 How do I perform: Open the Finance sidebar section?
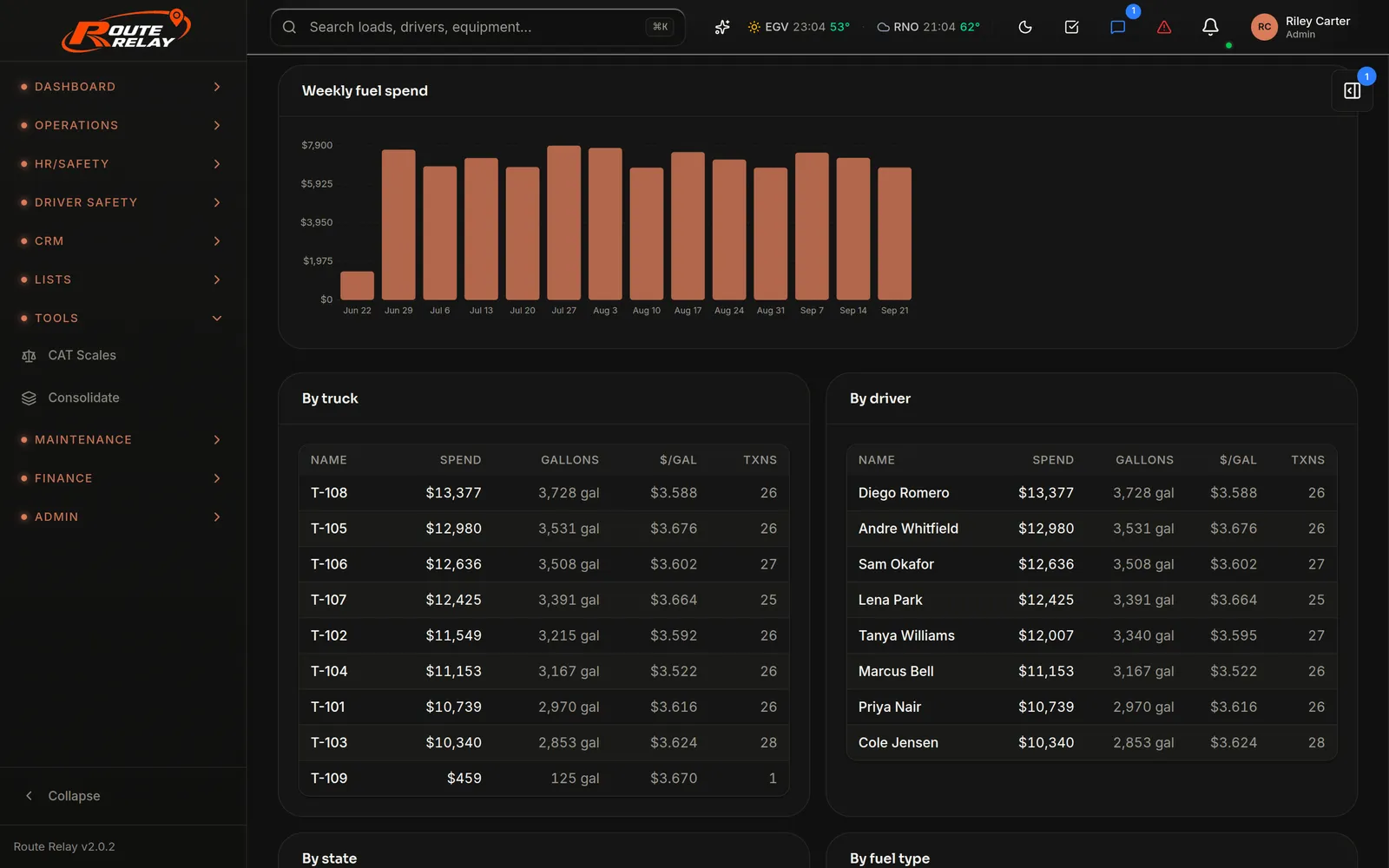pos(122,478)
